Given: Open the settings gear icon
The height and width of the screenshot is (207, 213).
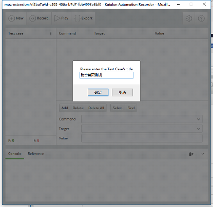Looking at the screenshot, I should pos(189,18).
